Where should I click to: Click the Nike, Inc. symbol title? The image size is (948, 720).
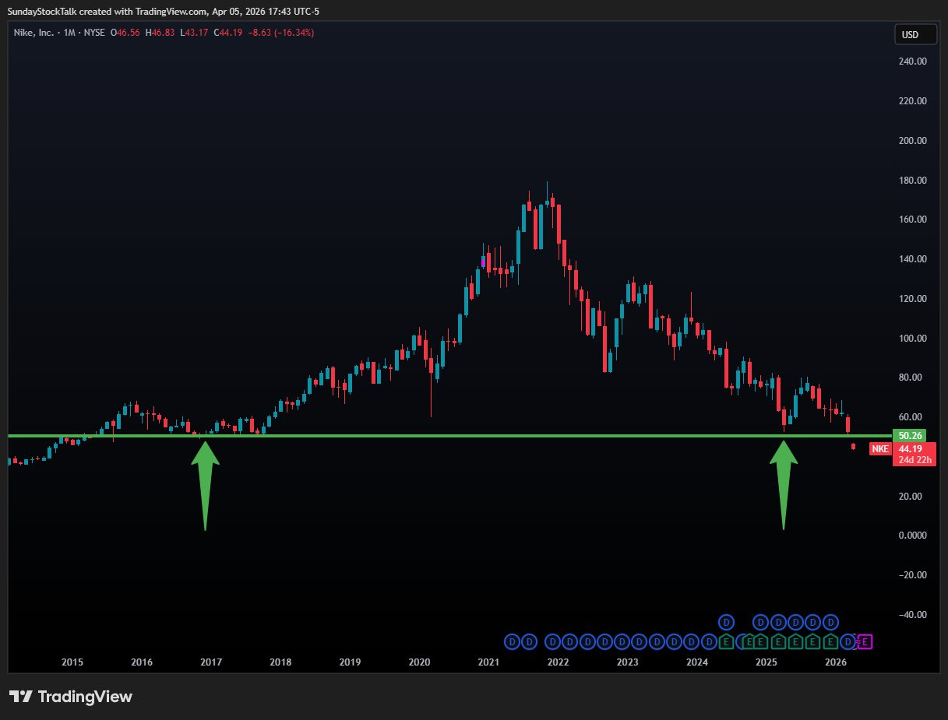pyautogui.click(x=33, y=33)
